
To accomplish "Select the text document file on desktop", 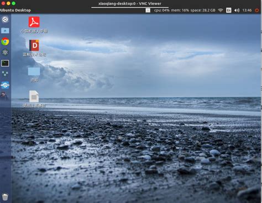I will click(34, 99).
